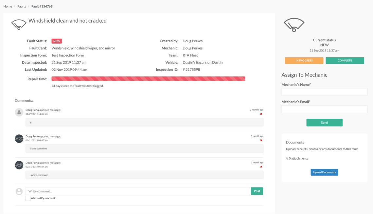Click the user avatar beside Write comment field
This screenshot has height=214, width=373.
click(19, 191)
